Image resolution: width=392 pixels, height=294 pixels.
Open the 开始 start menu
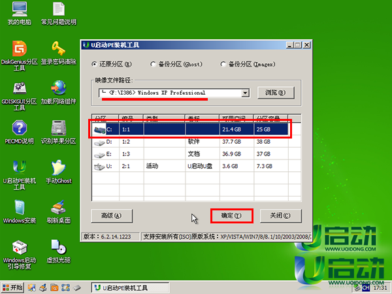pos(12,287)
